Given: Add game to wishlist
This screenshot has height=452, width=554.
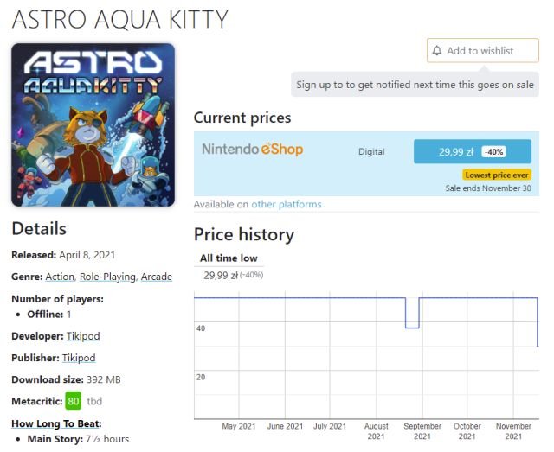Looking at the screenshot, I should pyautogui.click(x=482, y=51).
